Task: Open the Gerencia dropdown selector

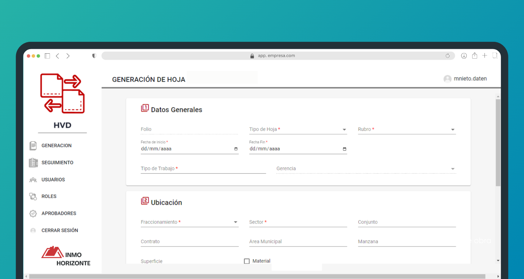Action: click(x=453, y=169)
